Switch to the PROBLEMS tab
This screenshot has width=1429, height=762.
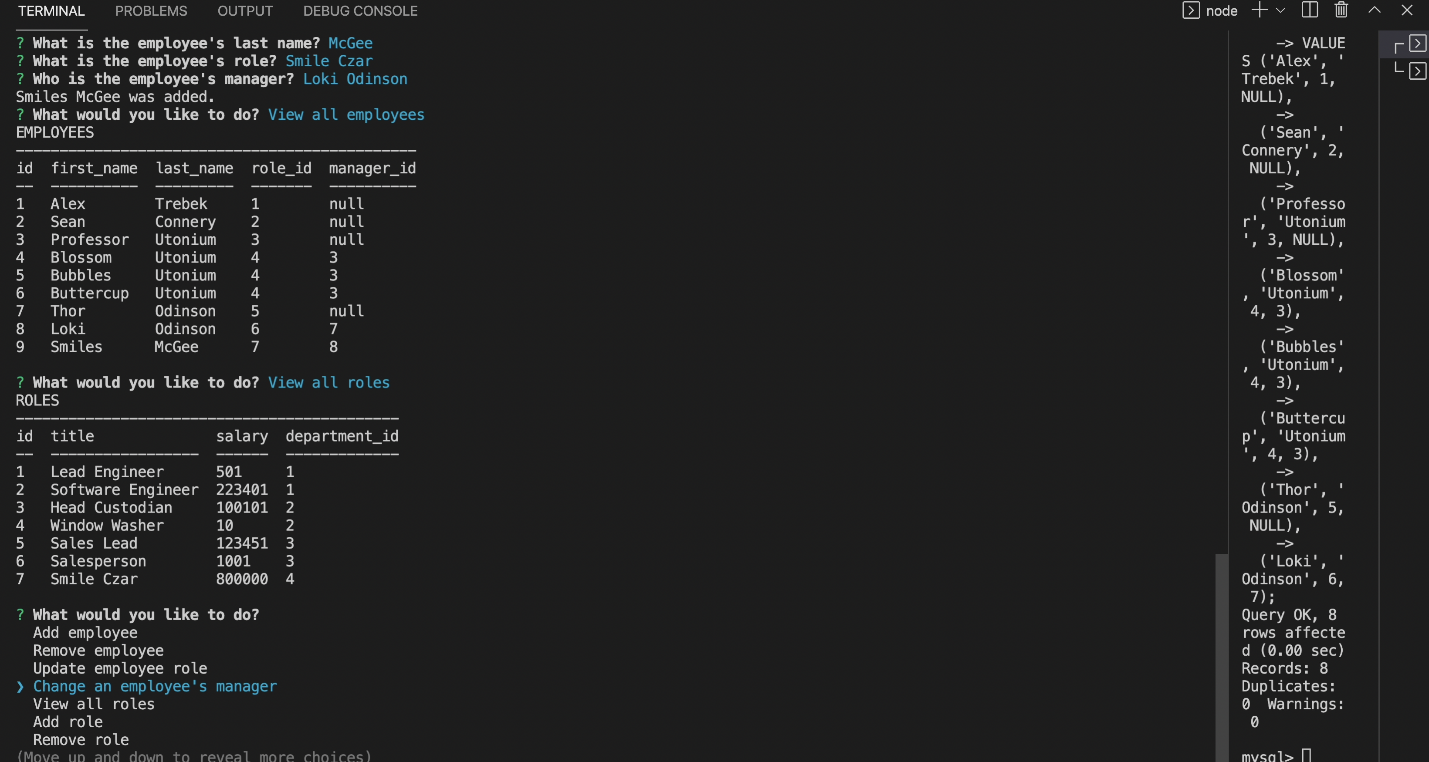pyautogui.click(x=151, y=11)
